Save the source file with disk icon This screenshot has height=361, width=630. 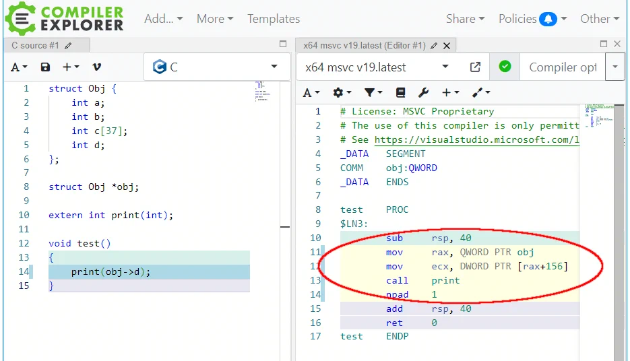coord(45,67)
